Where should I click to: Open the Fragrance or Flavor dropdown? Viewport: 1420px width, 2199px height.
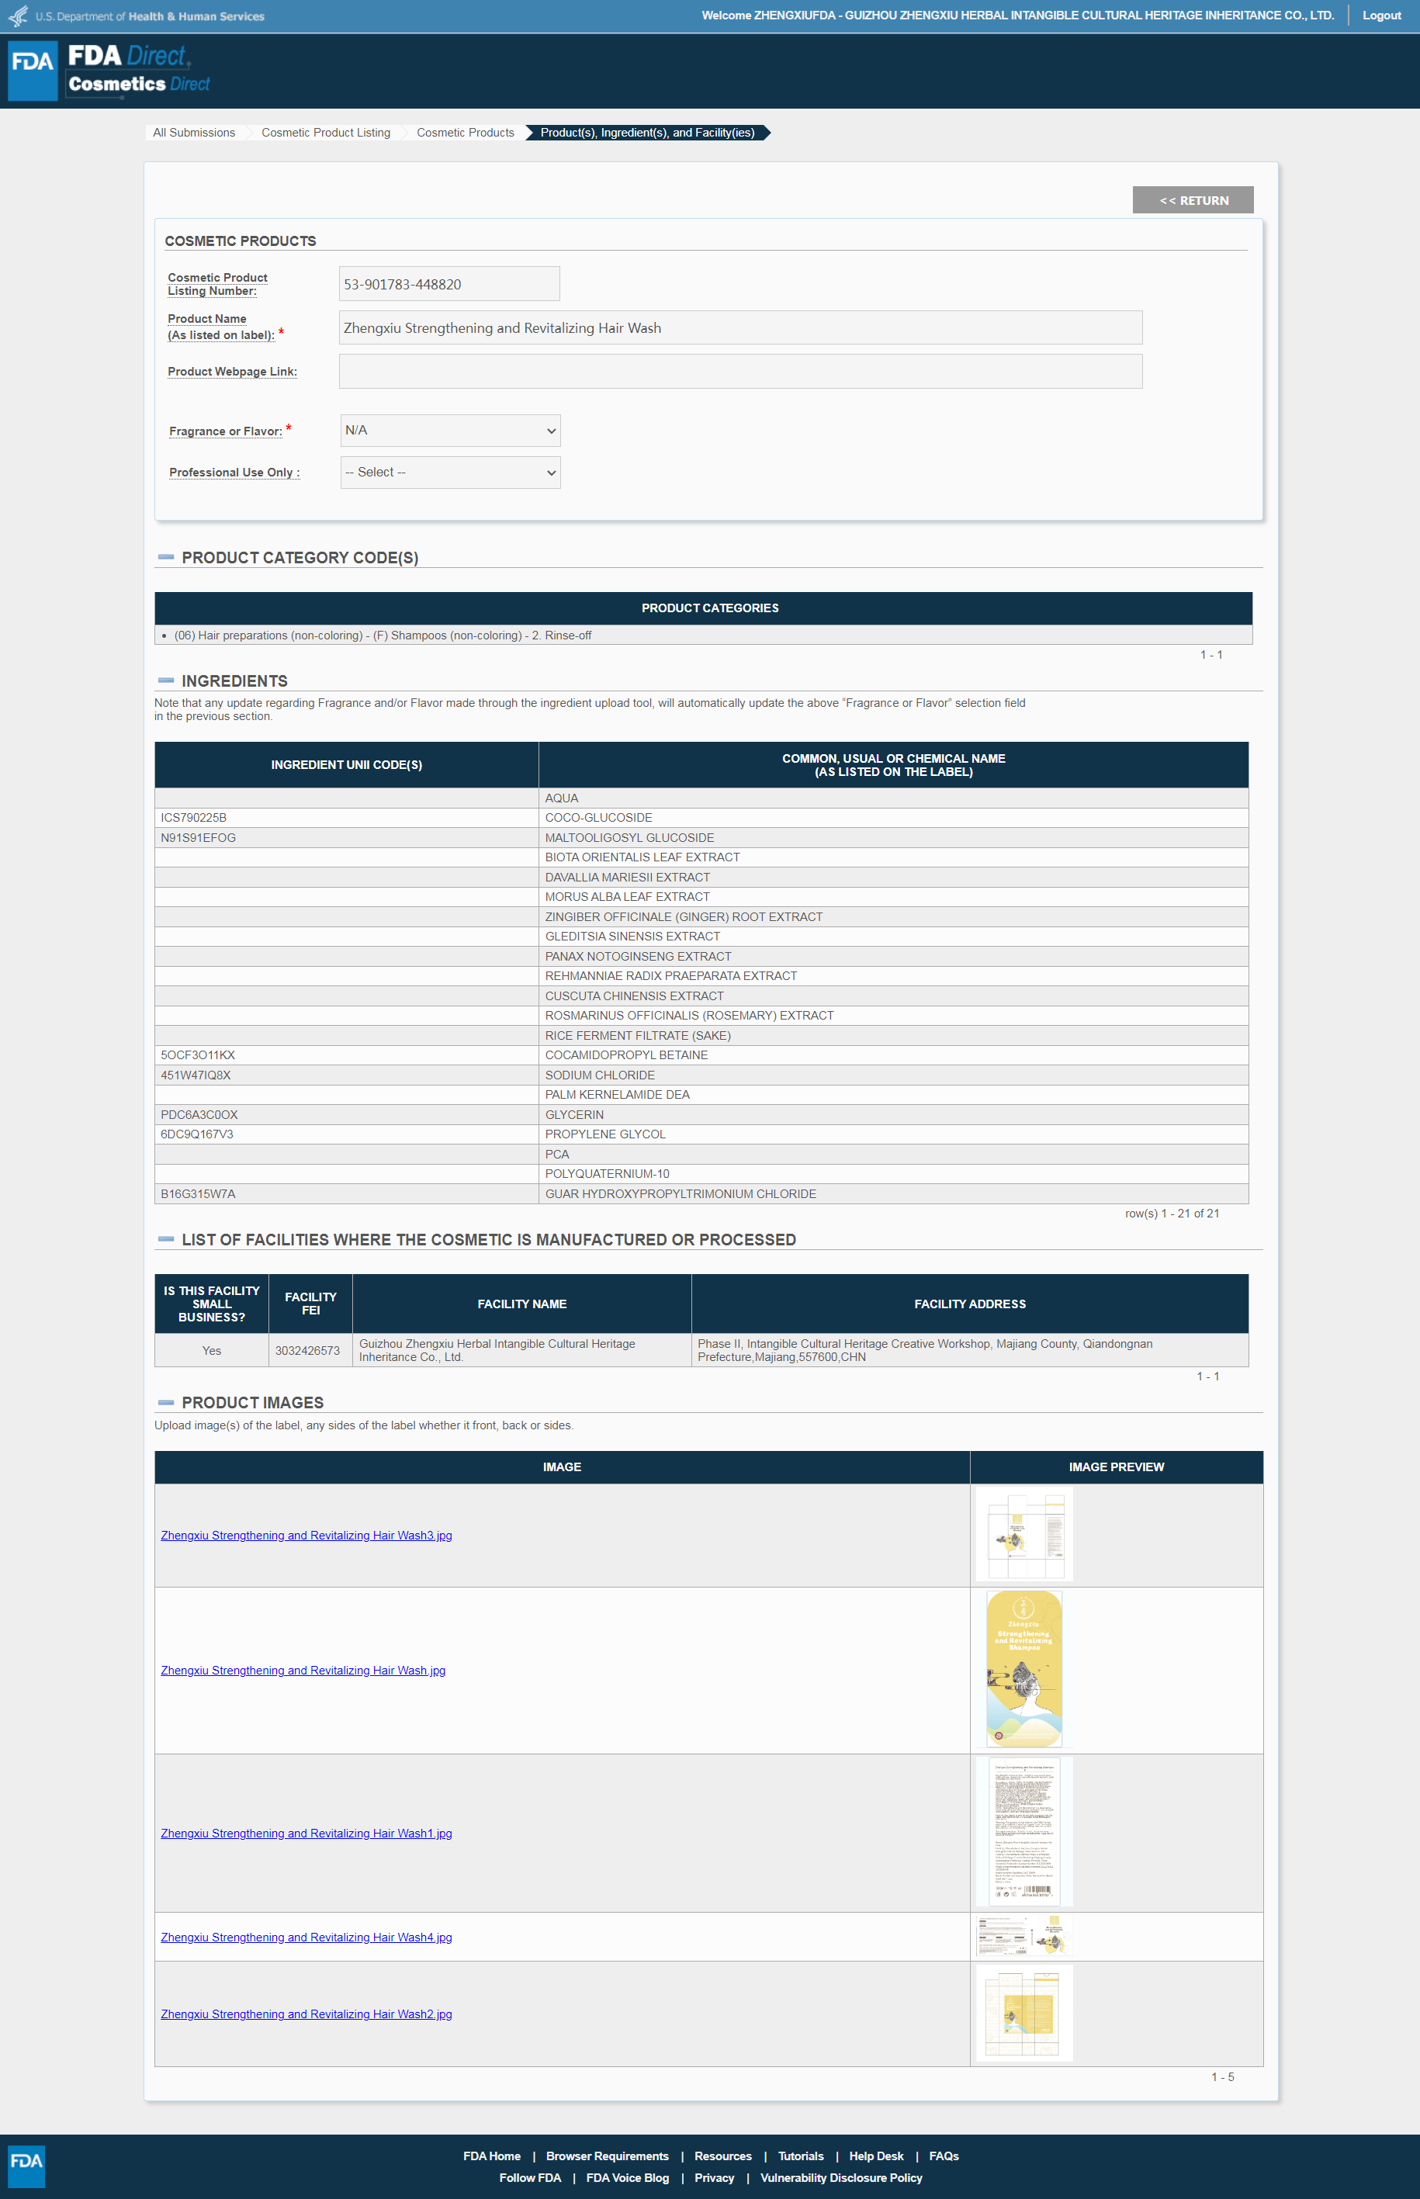pos(450,431)
